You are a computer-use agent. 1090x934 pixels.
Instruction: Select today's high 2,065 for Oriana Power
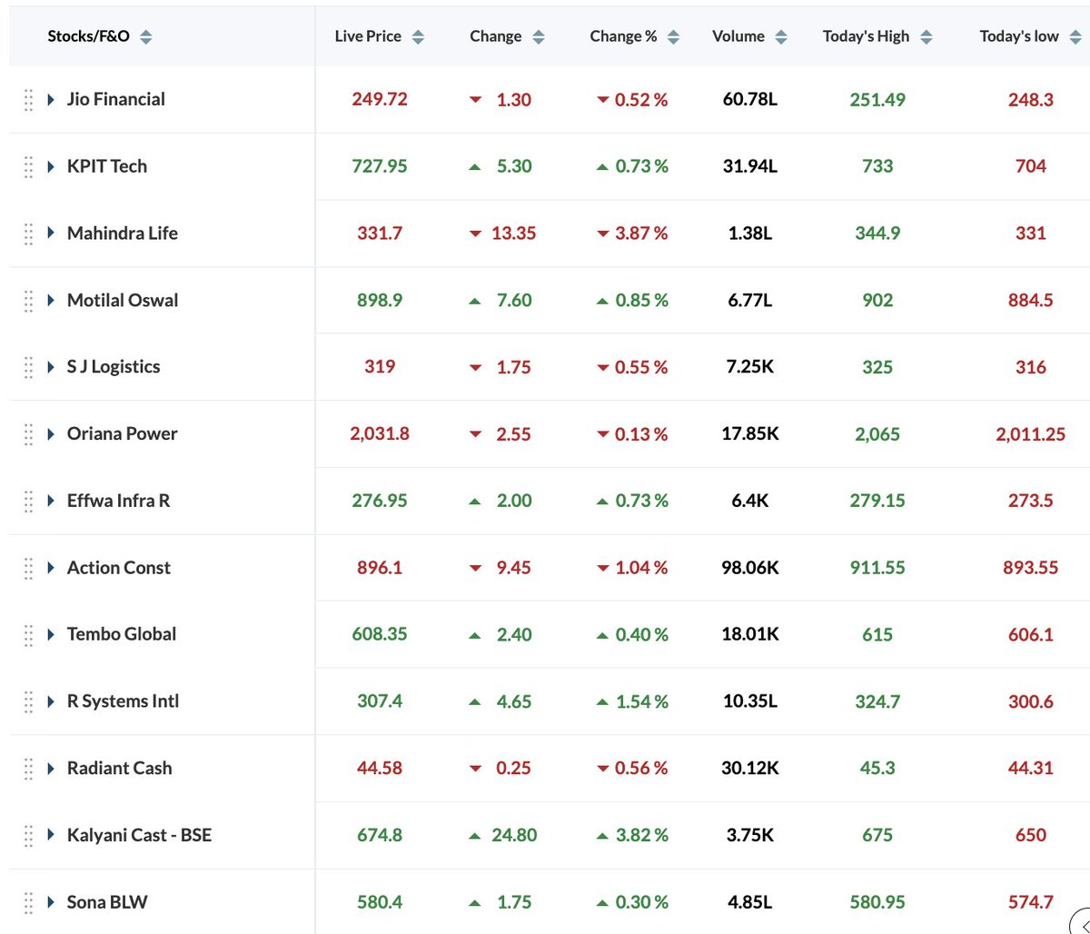click(x=877, y=434)
